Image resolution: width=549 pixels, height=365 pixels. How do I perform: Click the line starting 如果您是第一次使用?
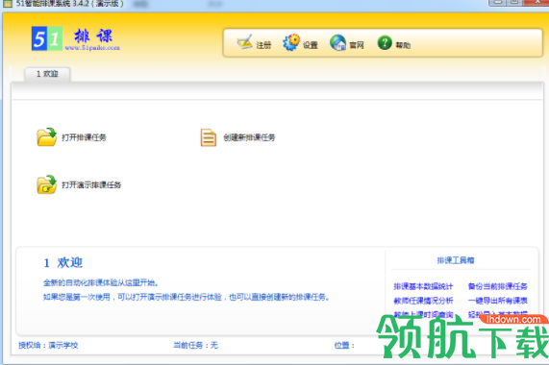187,297
